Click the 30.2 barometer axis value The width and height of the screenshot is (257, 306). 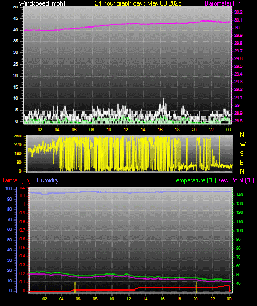238,12
